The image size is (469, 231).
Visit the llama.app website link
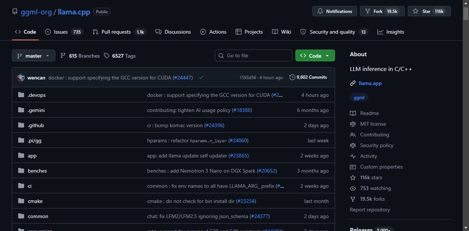click(370, 83)
